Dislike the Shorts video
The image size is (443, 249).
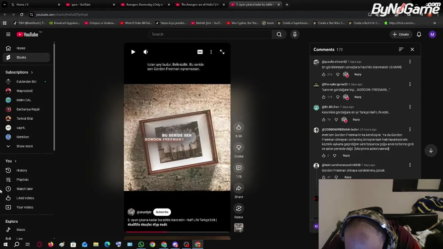pyautogui.click(x=239, y=148)
